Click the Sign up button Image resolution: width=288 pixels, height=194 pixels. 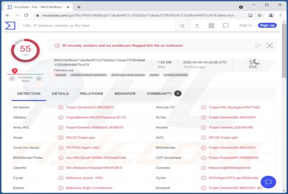(x=267, y=25)
